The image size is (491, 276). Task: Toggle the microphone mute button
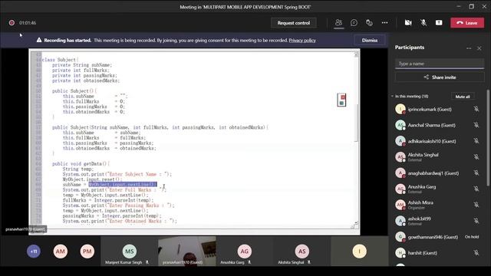(x=423, y=23)
